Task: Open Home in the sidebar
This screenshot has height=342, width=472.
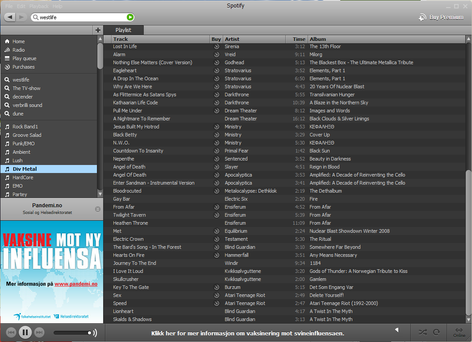Action: point(18,41)
